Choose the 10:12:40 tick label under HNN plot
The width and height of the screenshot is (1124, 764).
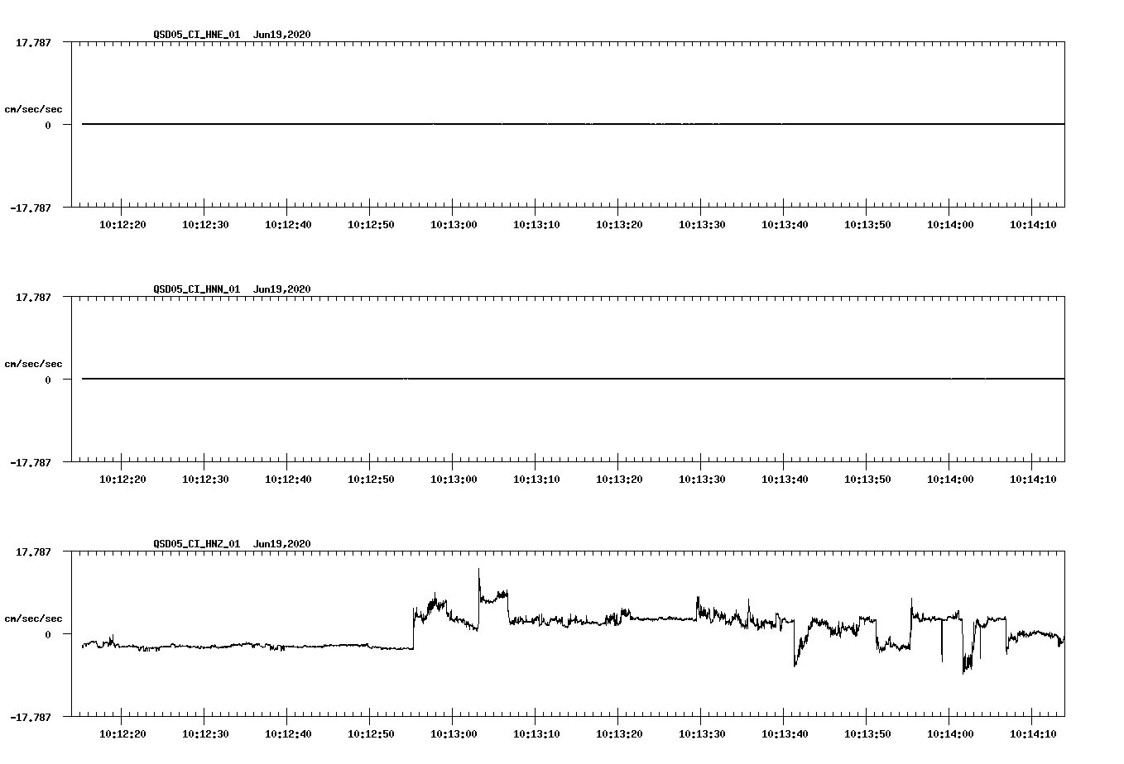[x=288, y=480]
